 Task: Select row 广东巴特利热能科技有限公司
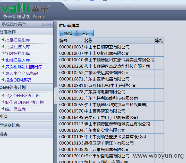point(111,98)
